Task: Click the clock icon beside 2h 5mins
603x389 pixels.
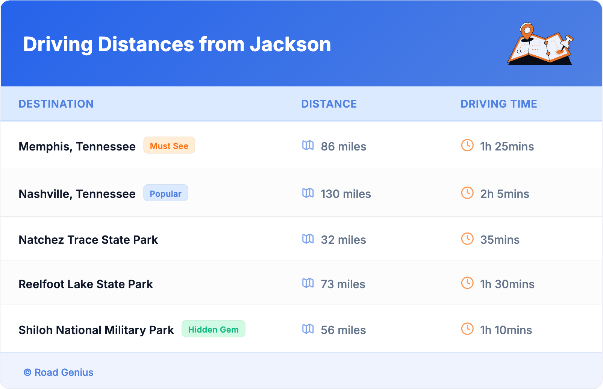Action: click(467, 193)
